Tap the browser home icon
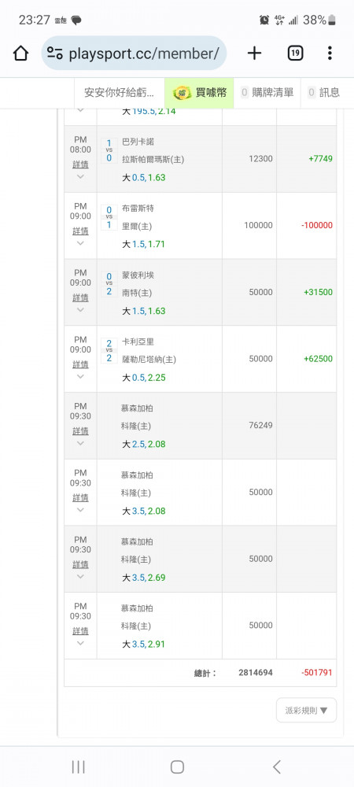The height and width of the screenshot is (787, 354). (20, 53)
